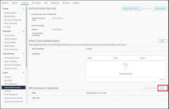169x109 pixels.
Task: Select VMkernel adapters item
Action: [x=11, y=39]
